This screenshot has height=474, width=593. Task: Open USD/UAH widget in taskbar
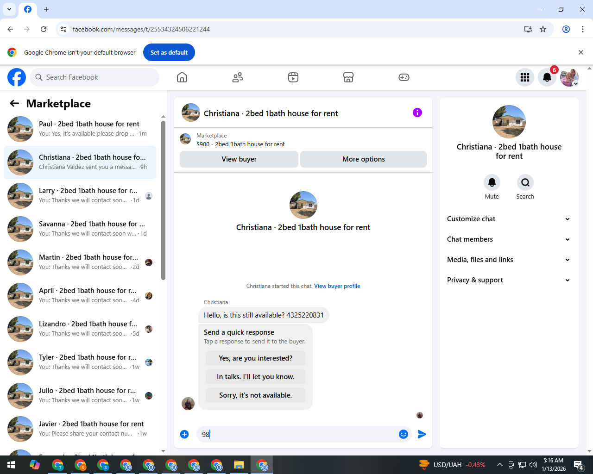tap(452, 465)
